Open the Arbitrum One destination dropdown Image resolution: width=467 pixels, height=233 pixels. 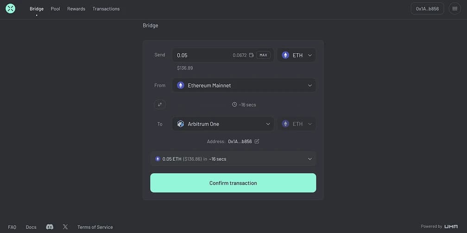pyautogui.click(x=223, y=124)
